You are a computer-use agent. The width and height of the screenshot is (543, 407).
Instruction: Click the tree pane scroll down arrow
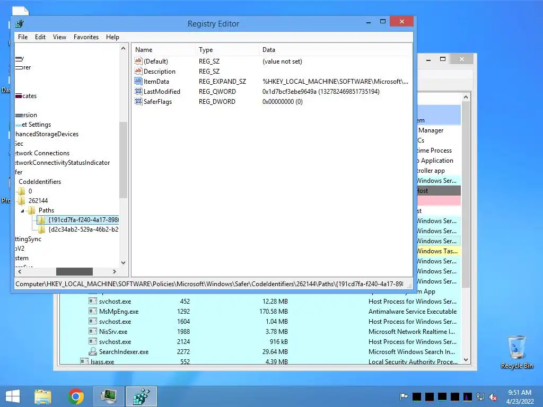(x=123, y=263)
